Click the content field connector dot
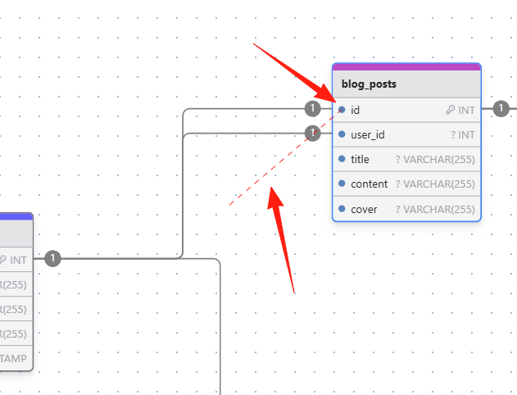Image resolution: width=517 pixels, height=395 pixels. tap(342, 184)
